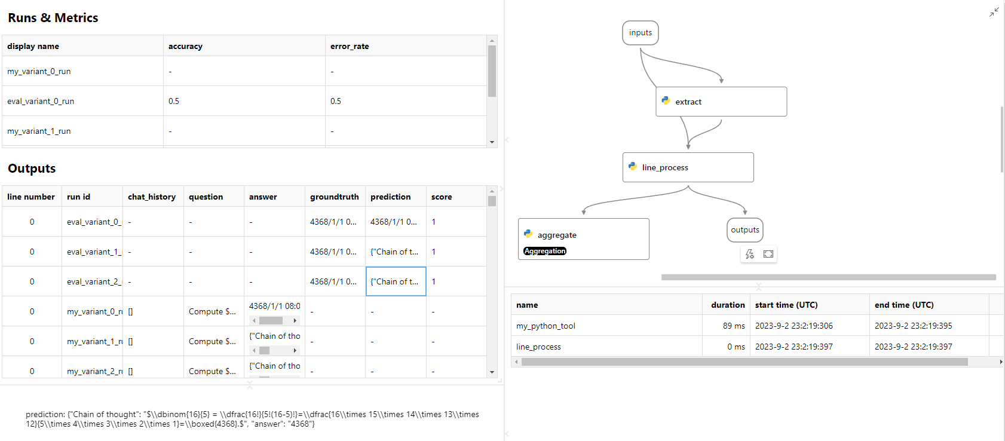
Task: Click the score column header in Outputs
Action: click(442, 197)
